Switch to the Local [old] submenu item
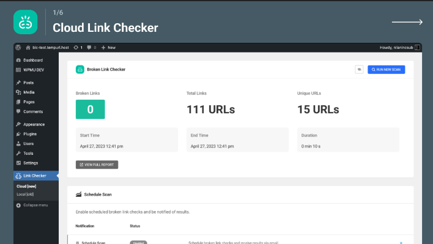Viewport: 433px width, 244px height. pos(25,194)
